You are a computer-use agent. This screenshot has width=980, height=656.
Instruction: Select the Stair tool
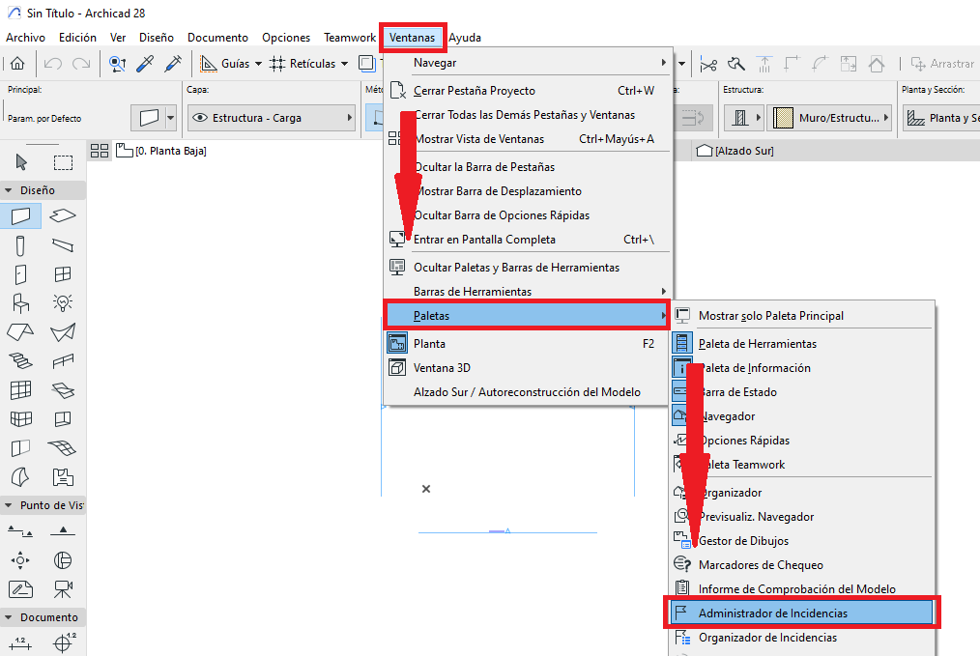click(x=21, y=361)
